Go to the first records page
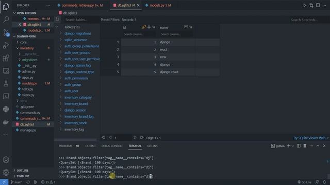Image resolution: width=330 pixels, height=185 pixels. (103, 138)
